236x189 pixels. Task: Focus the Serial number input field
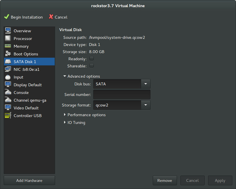click(122, 94)
